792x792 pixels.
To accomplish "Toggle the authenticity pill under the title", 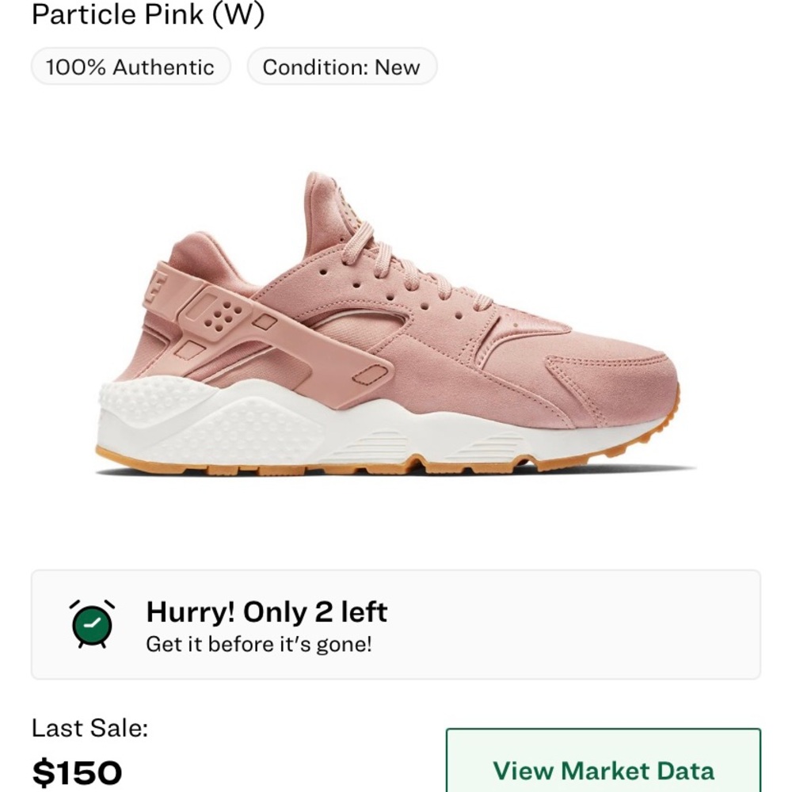I will point(130,67).
